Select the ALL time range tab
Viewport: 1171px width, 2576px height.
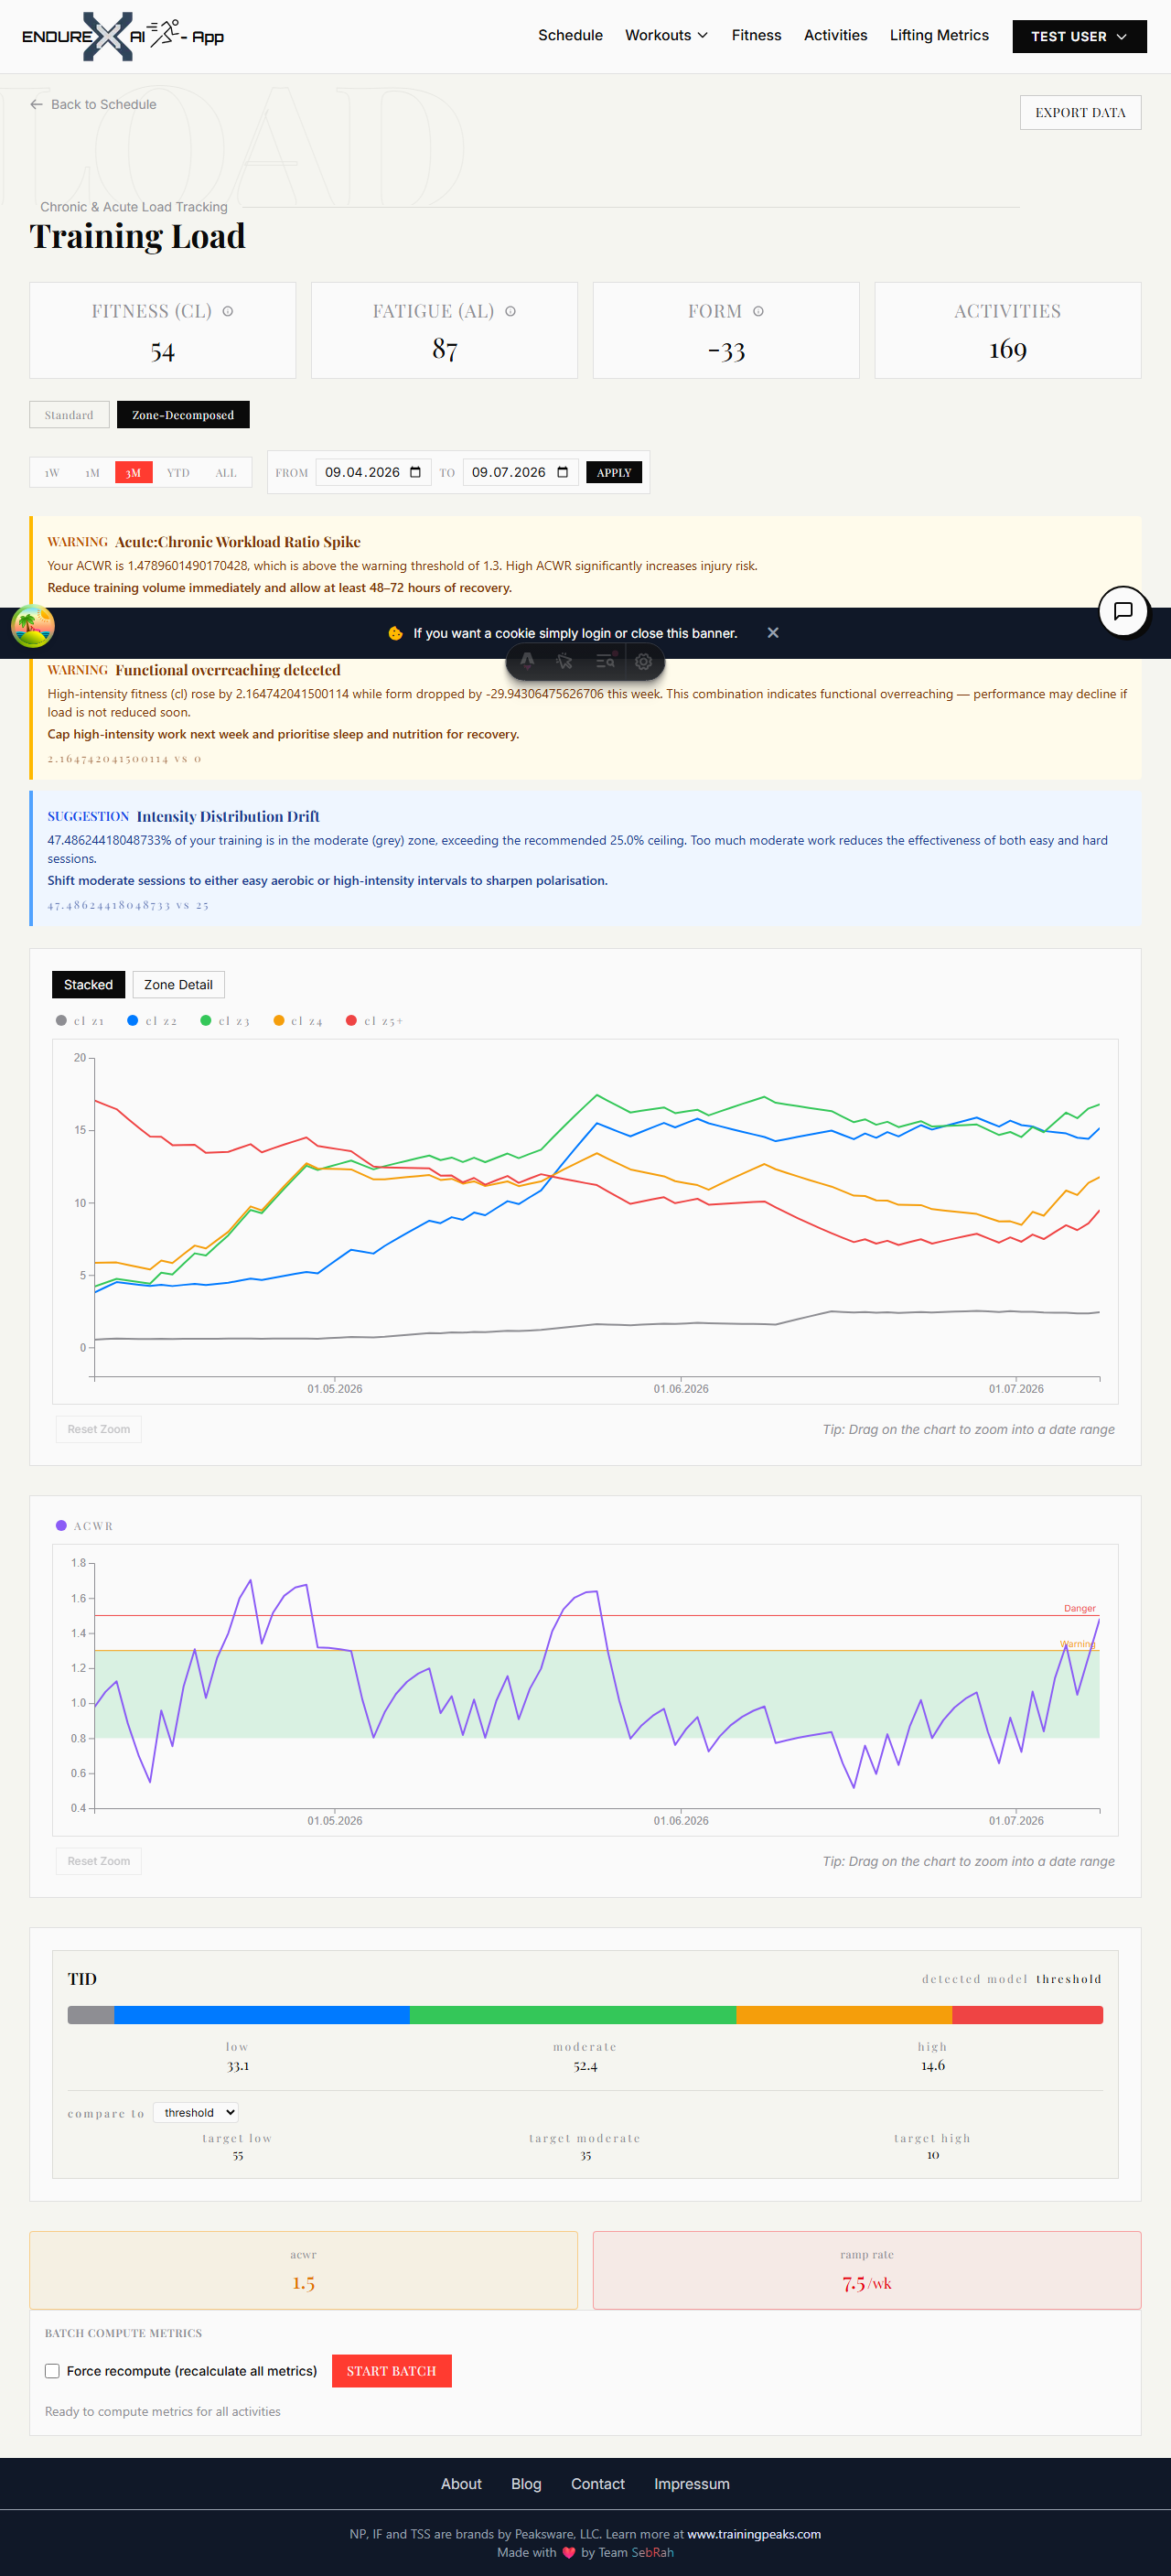(226, 472)
